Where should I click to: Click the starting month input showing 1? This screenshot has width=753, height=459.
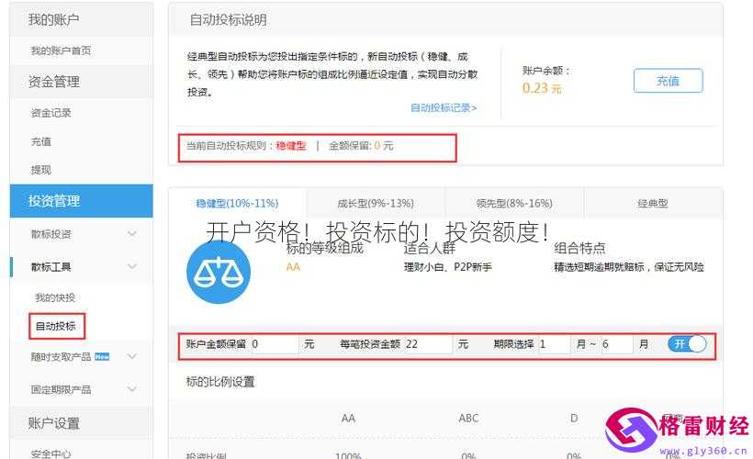[x=554, y=344]
